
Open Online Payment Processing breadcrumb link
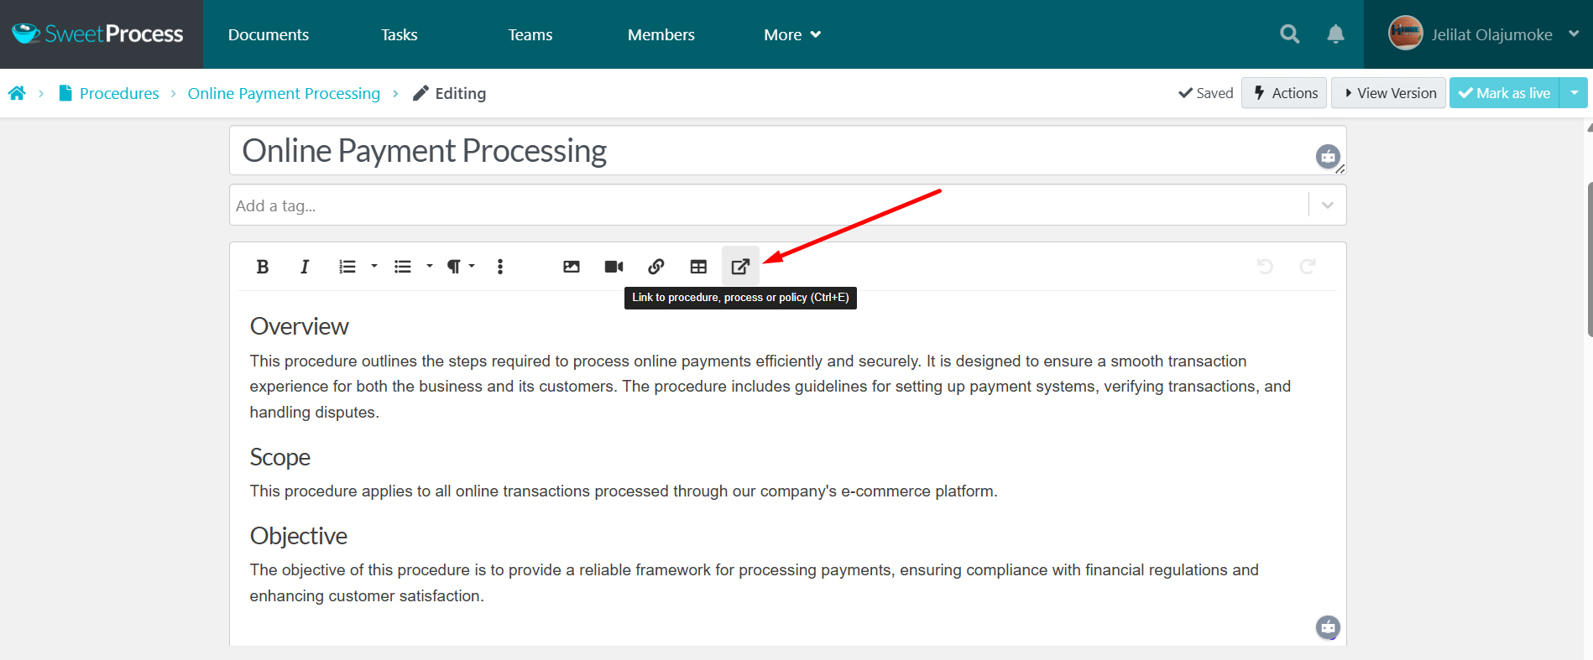(284, 93)
